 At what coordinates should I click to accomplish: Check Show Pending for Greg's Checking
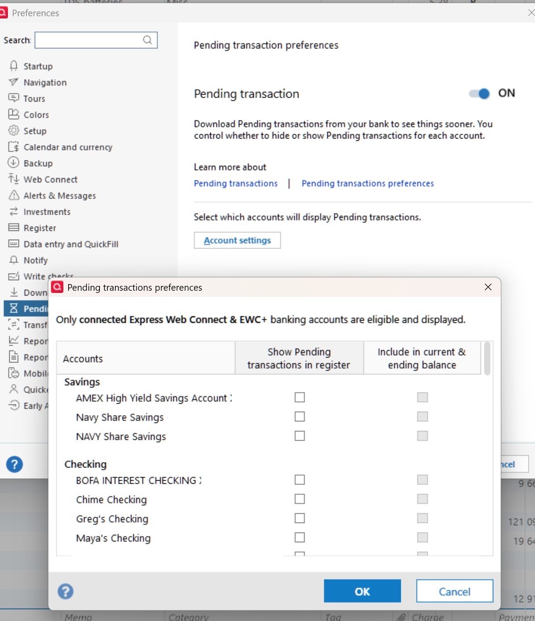point(300,518)
